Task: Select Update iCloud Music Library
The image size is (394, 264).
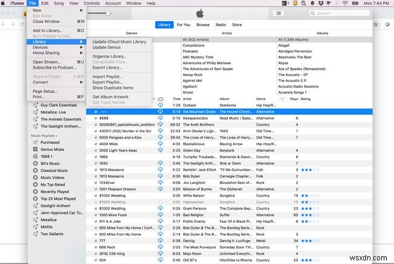Action: pyautogui.click(x=119, y=41)
